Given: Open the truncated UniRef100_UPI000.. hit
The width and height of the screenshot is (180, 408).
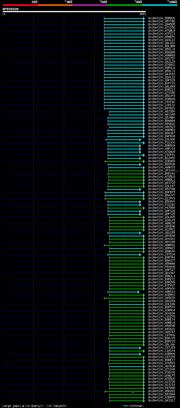Looking at the screenshot, I should pyautogui.click(x=163, y=171).
